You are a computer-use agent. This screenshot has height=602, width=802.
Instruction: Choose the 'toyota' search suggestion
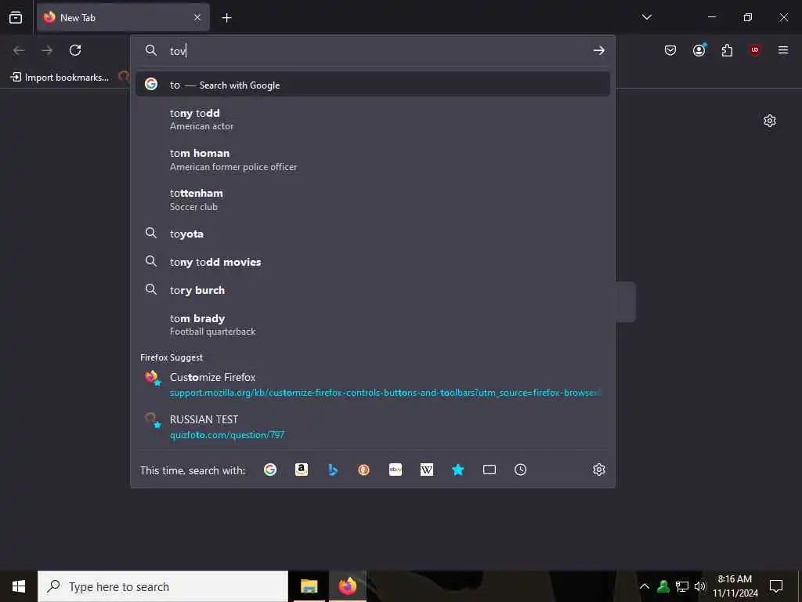372,234
